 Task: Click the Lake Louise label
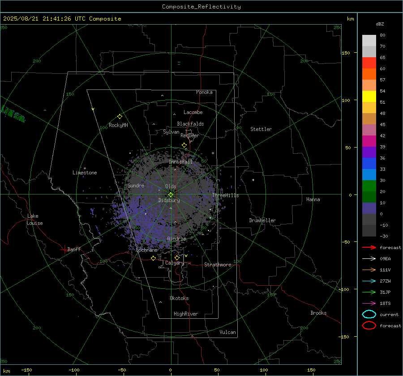coord(34,220)
